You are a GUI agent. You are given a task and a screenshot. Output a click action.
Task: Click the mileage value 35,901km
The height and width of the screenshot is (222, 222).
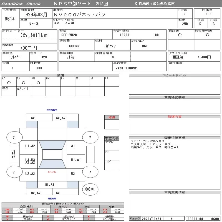(x=34, y=35)
